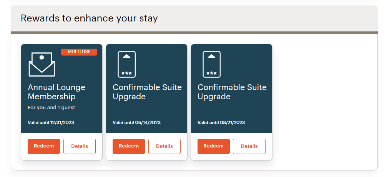Viewport: 387px width, 177px height.
Task: View Details for Annual Lounge Membership
Action: pos(80,146)
